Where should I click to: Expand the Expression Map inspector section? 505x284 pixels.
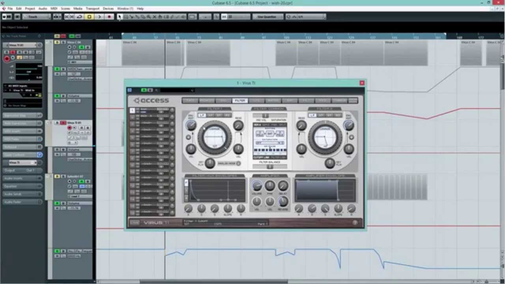[x=22, y=115]
